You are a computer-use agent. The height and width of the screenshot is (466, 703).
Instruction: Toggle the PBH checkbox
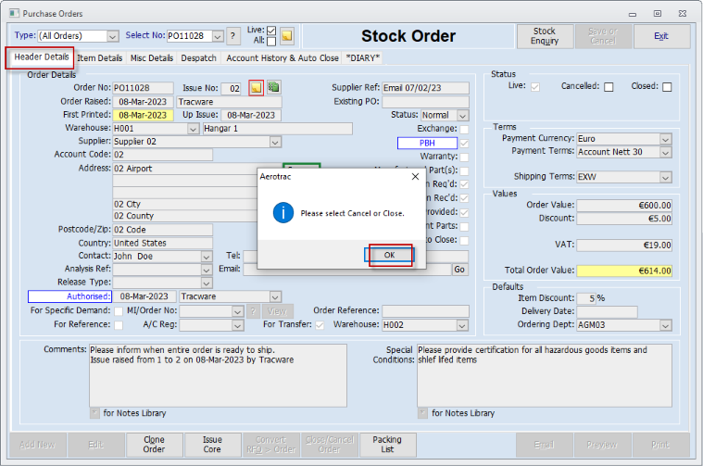464,143
